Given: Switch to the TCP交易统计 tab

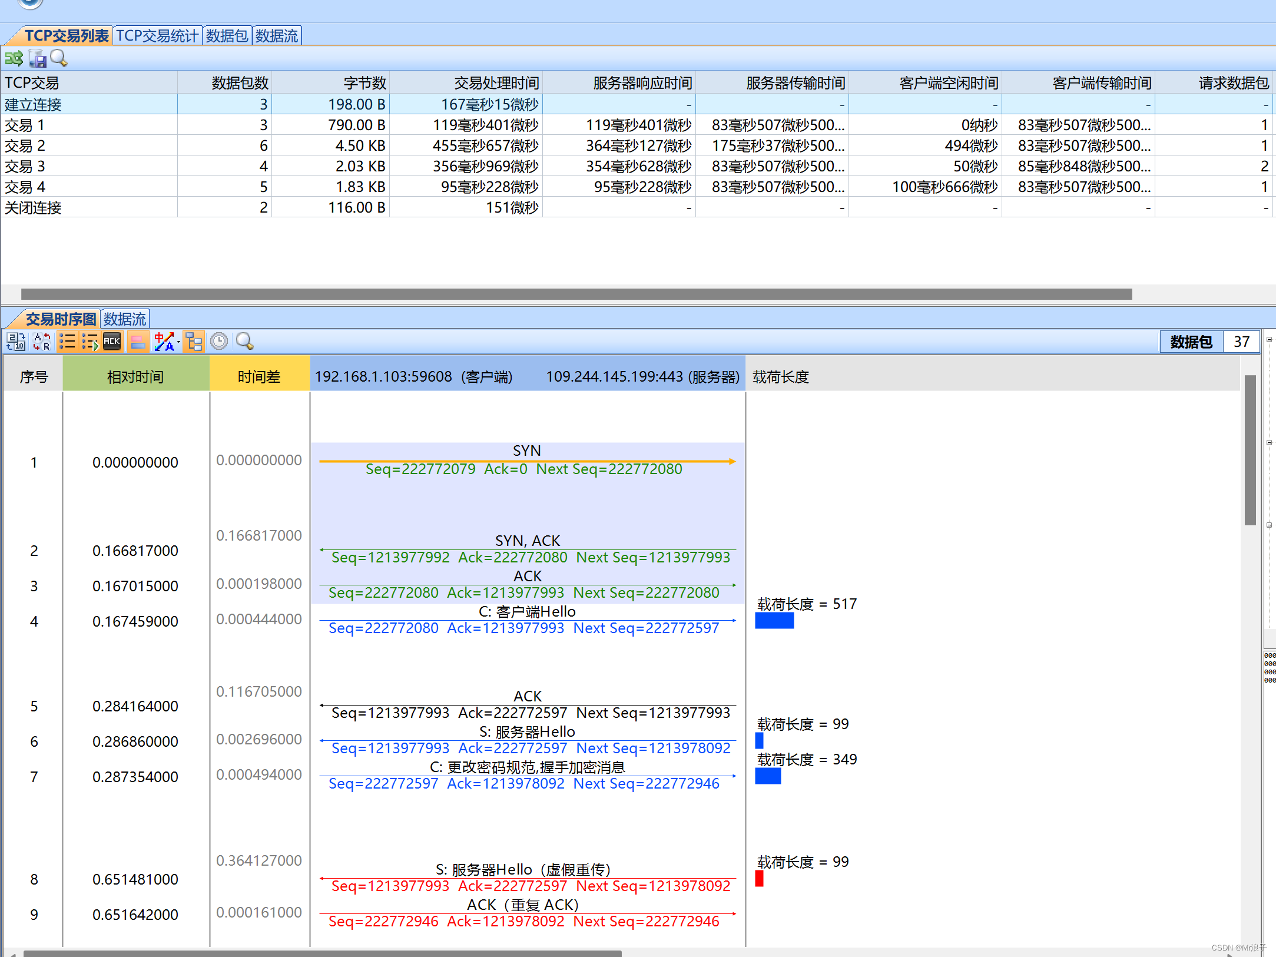Looking at the screenshot, I should [x=157, y=36].
